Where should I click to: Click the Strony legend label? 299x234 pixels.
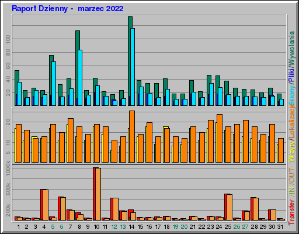click(x=292, y=95)
